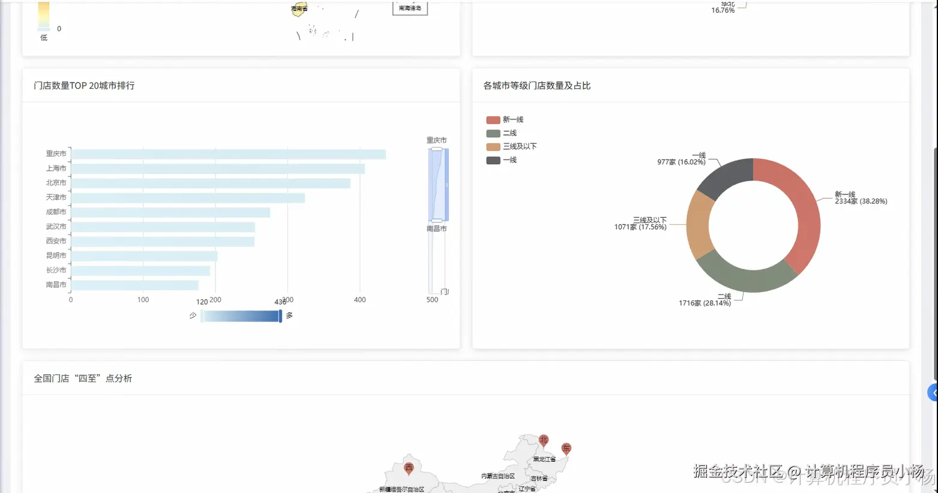Click the 三线及以下 tan donut segment
This screenshot has width=938, height=493.
pos(698,225)
